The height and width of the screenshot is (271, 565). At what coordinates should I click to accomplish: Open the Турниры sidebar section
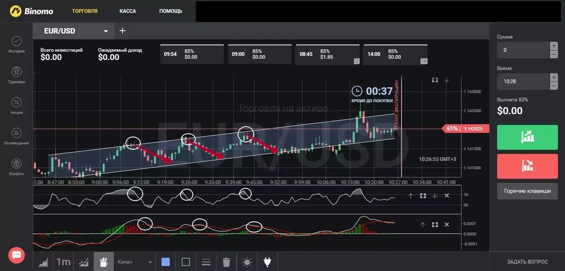click(x=16, y=75)
